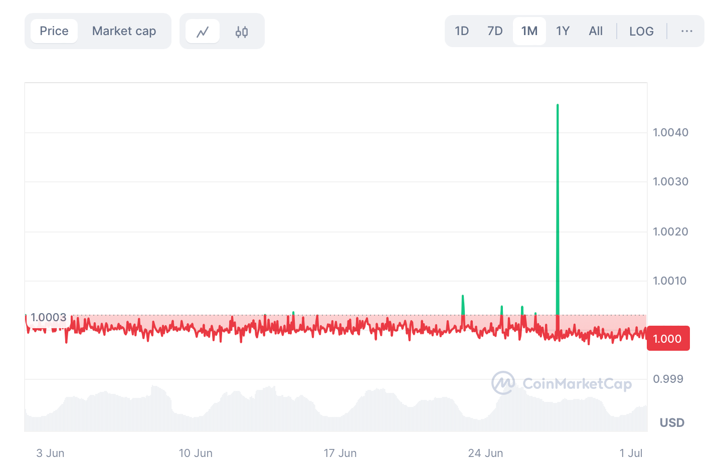The image size is (717, 471).
Task: Click the dotted 1.0003 threshold line label
Action: click(x=49, y=317)
